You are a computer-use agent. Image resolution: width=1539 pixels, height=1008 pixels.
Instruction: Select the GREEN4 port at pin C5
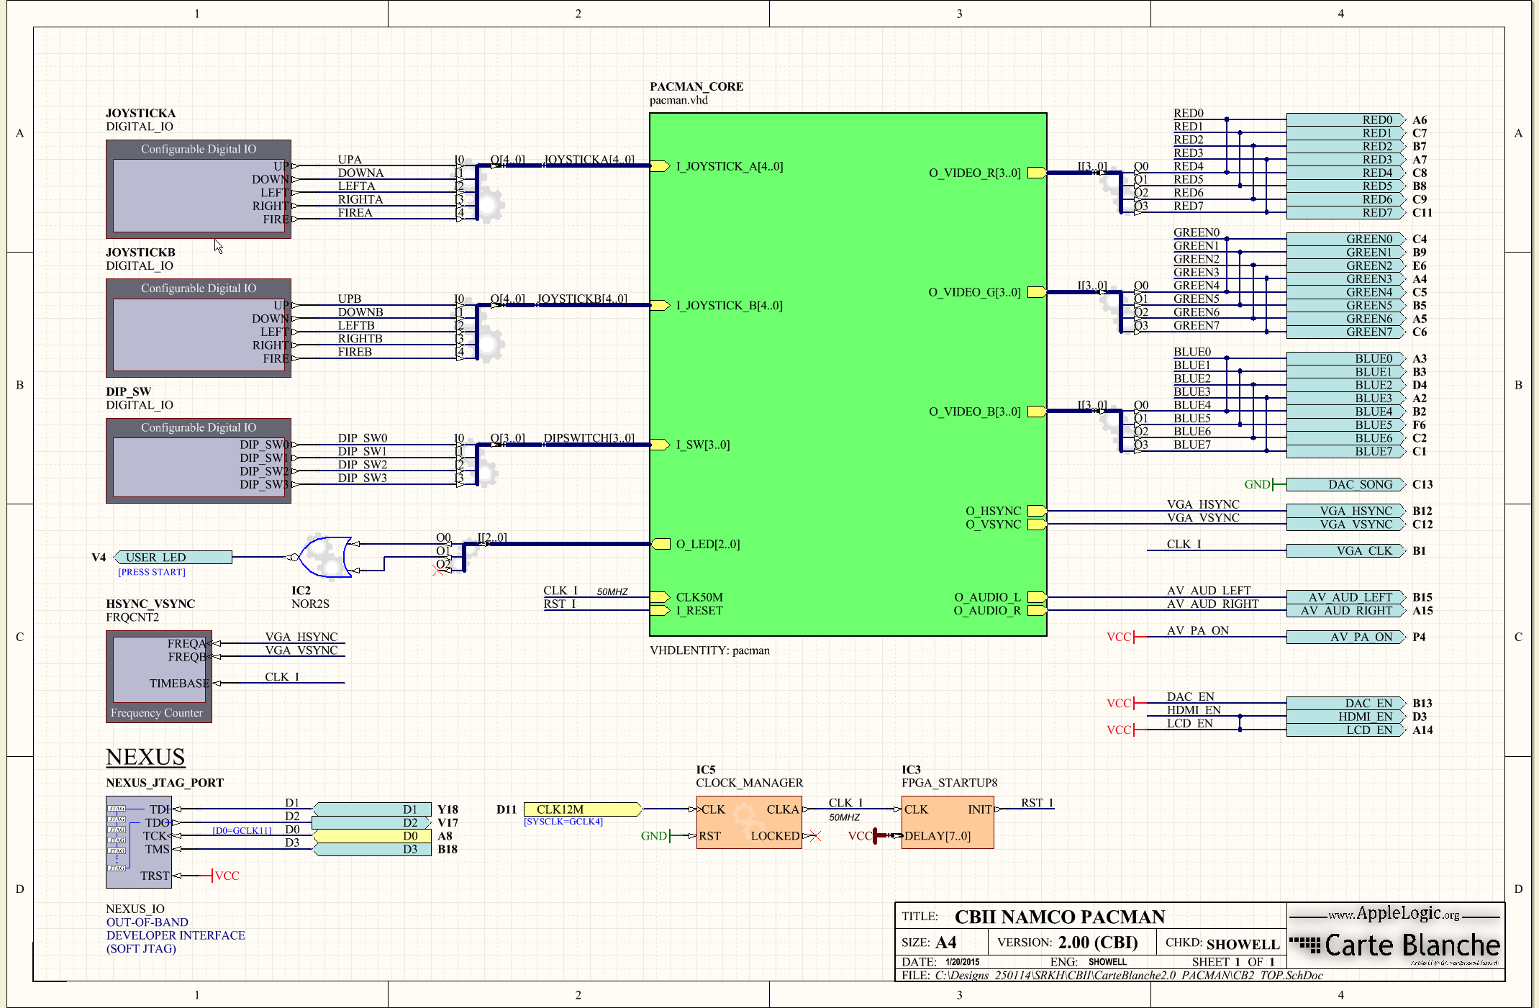coord(1345,292)
